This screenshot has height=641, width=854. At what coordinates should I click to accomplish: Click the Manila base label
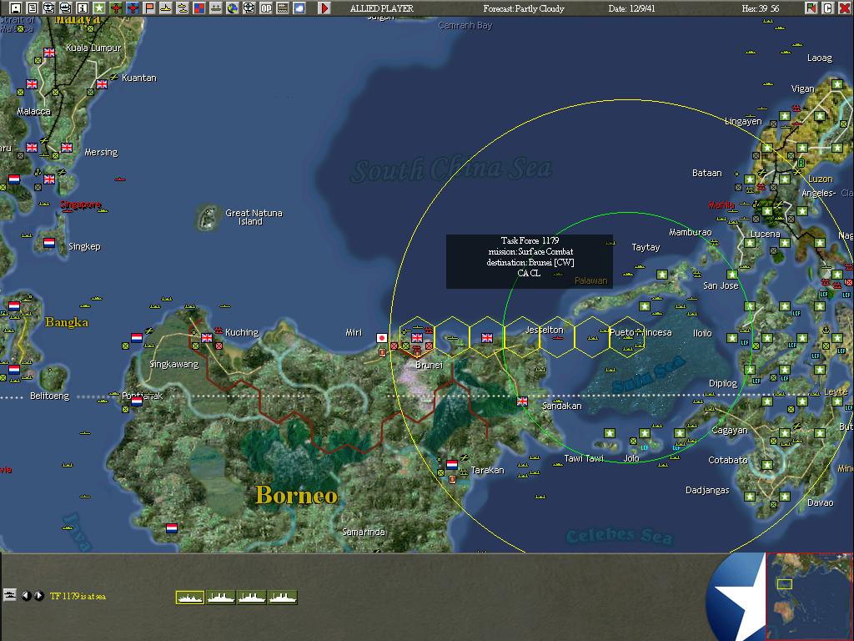[x=721, y=205]
